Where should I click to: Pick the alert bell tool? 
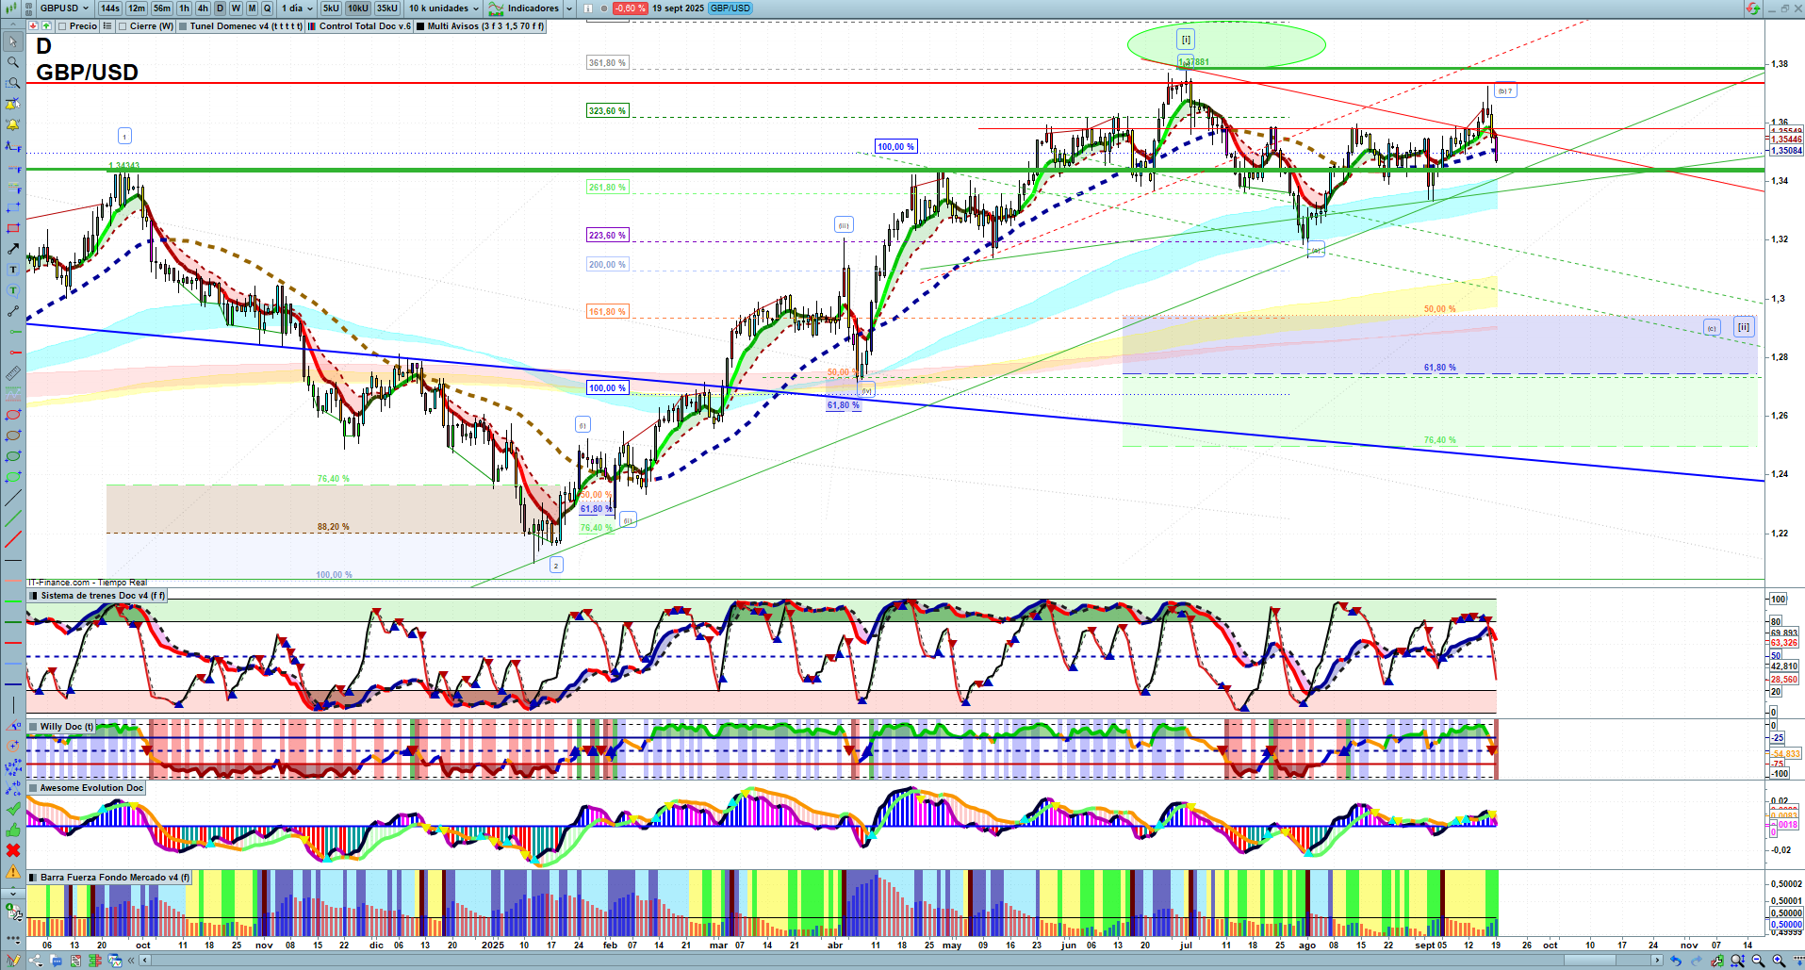[x=13, y=124]
